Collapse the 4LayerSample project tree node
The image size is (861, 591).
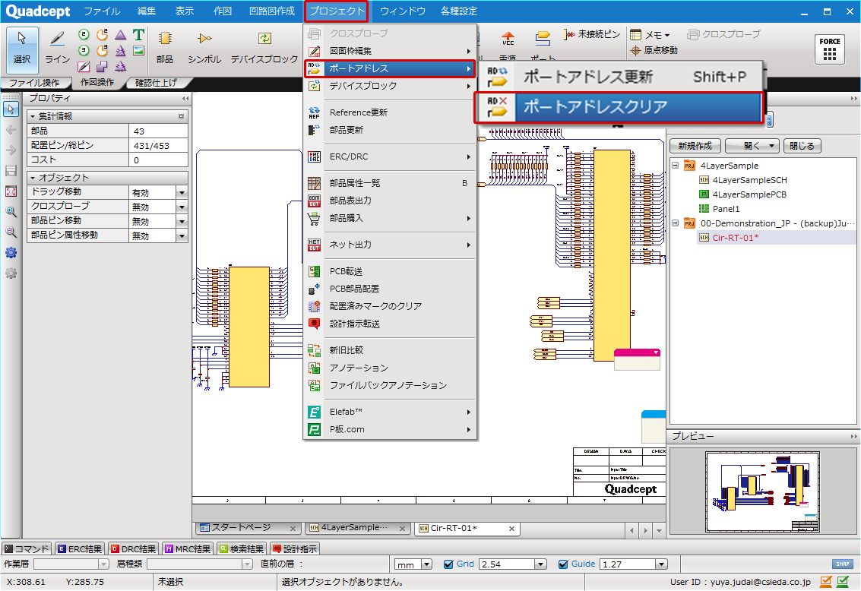click(x=676, y=165)
